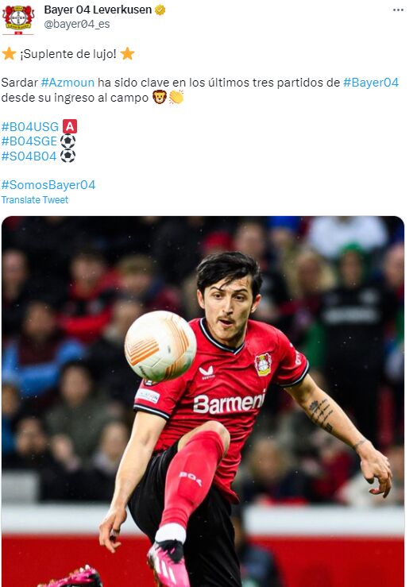Click the lion emoji in the tweet

[159, 98]
